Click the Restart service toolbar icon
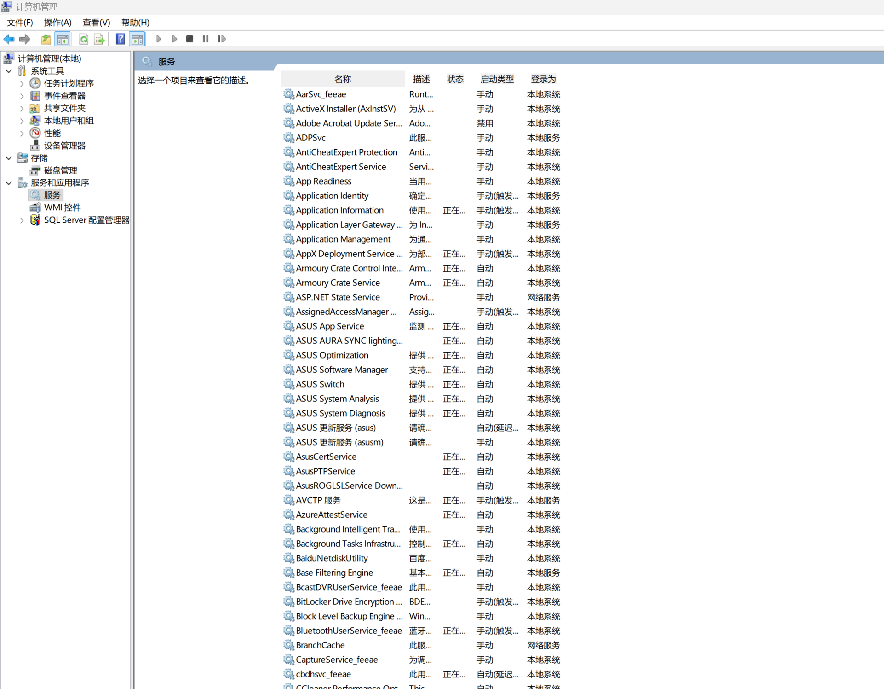The height and width of the screenshot is (689, 884). (222, 39)
